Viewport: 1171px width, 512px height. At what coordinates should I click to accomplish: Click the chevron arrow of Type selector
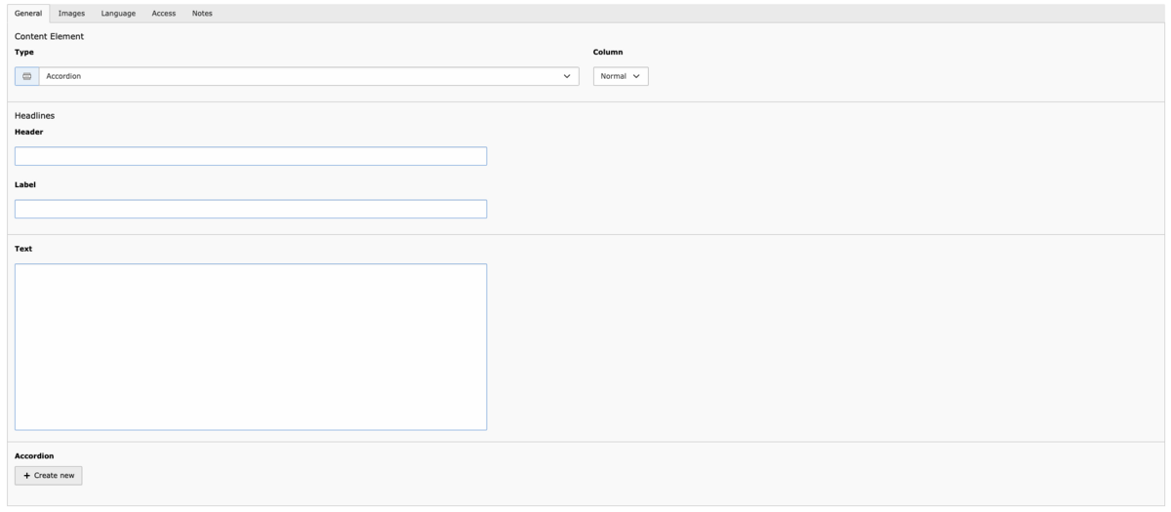pyautogui.click(x=568, y=76)
